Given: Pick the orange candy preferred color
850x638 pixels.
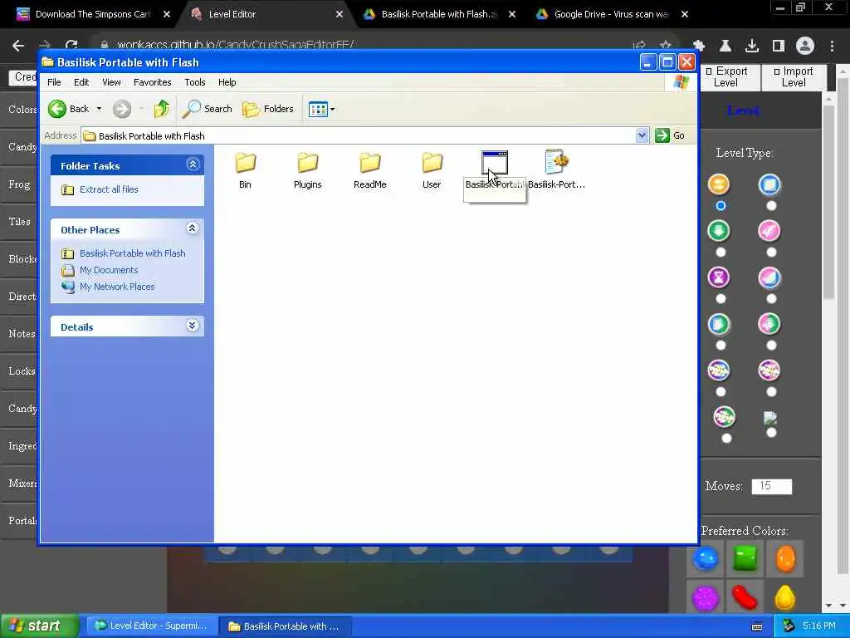Looking at the screenshot, I should click(x=785, y=558).
